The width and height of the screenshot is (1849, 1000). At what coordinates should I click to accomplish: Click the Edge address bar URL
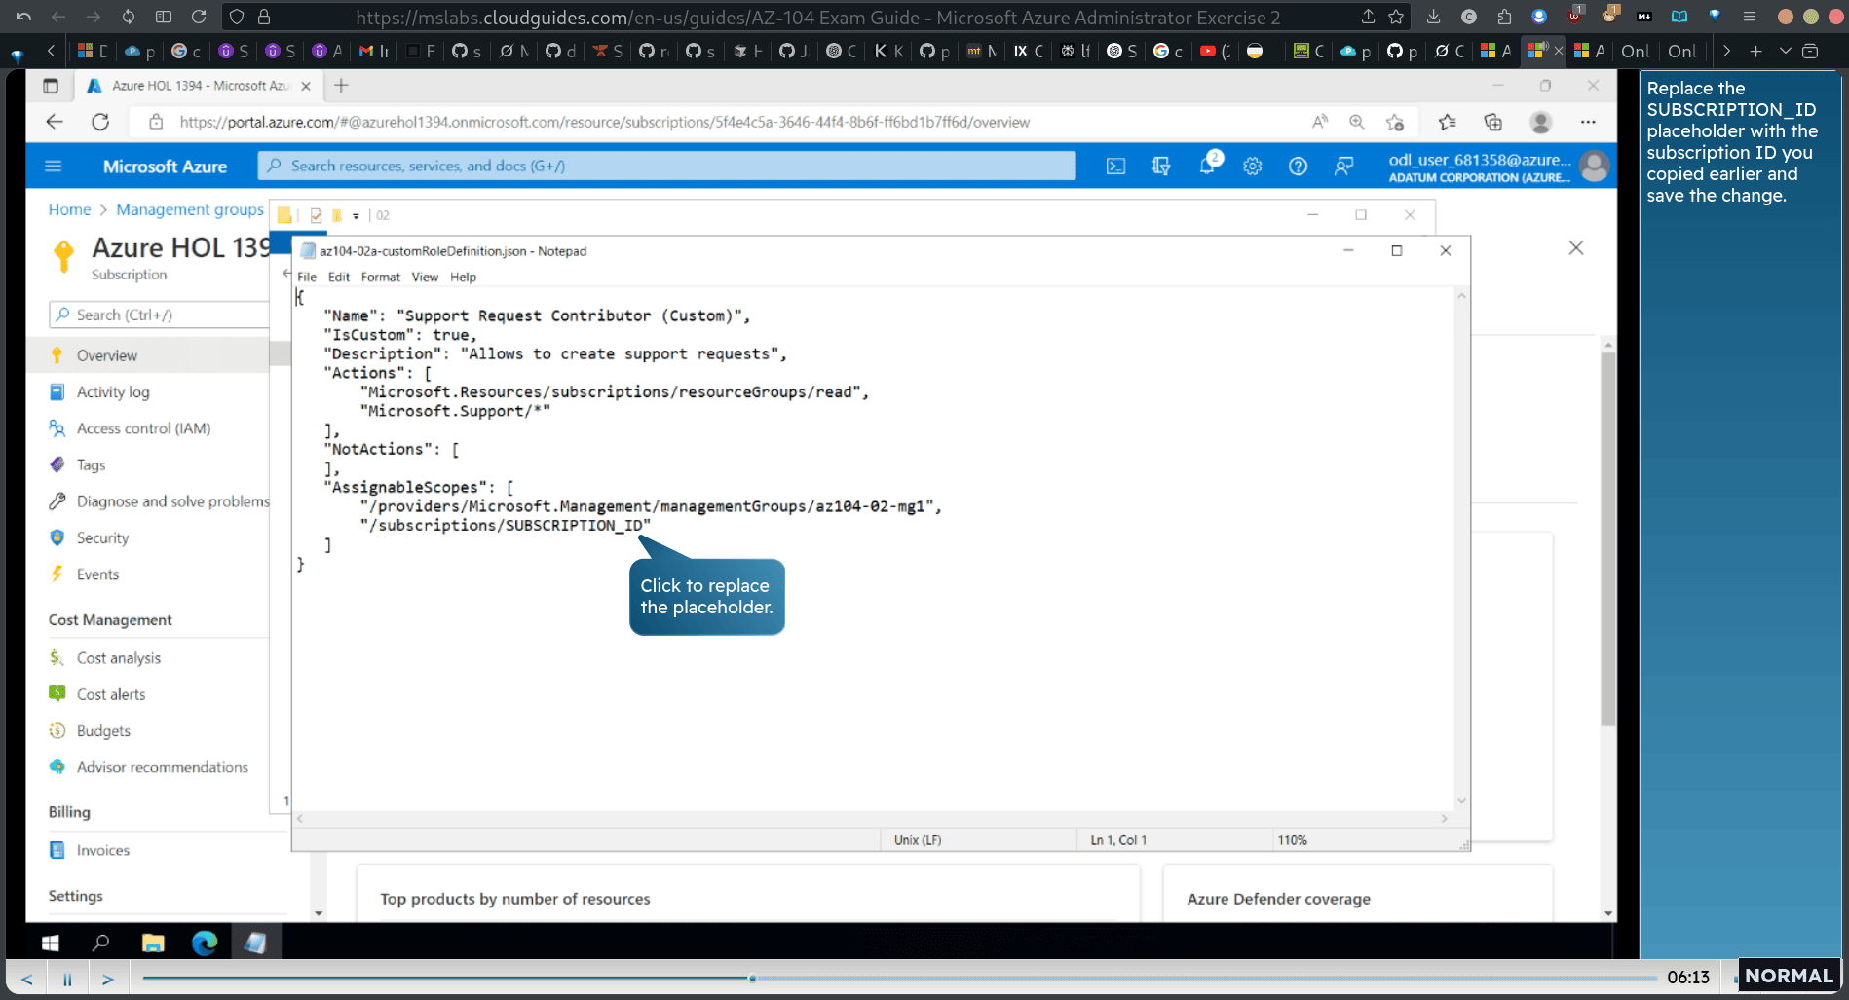604,122
